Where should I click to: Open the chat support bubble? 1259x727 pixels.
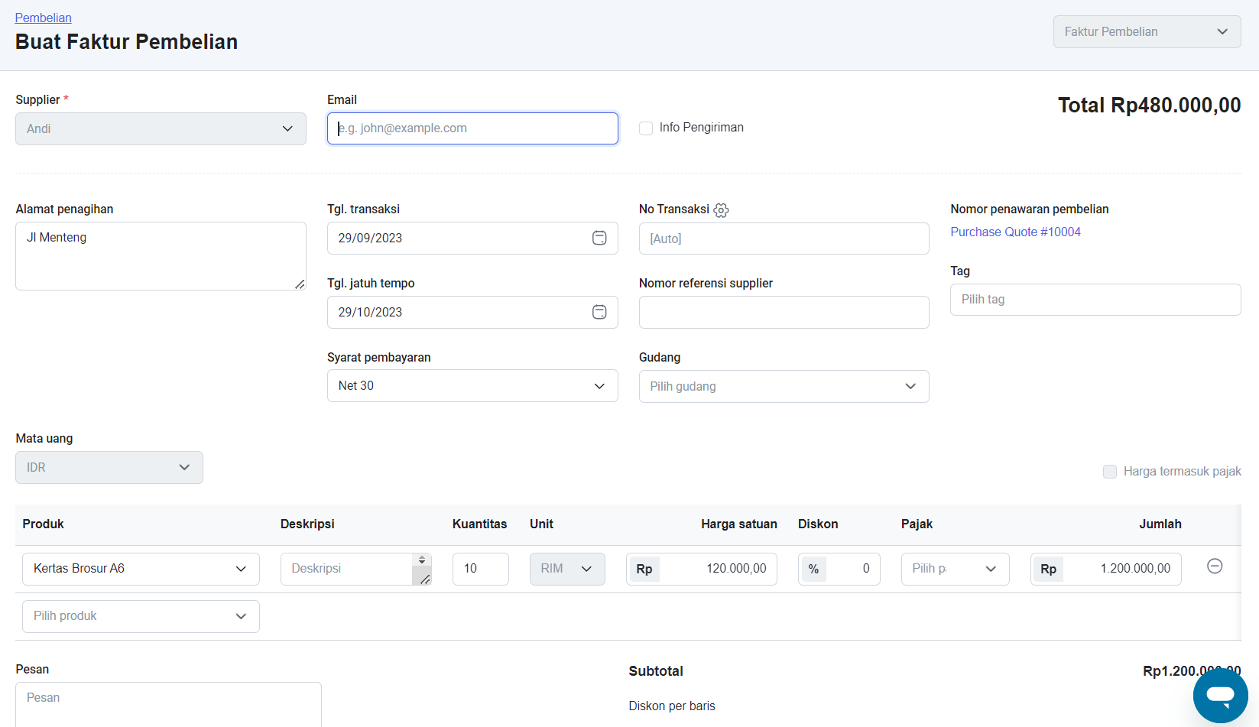tap(1220, 695)
